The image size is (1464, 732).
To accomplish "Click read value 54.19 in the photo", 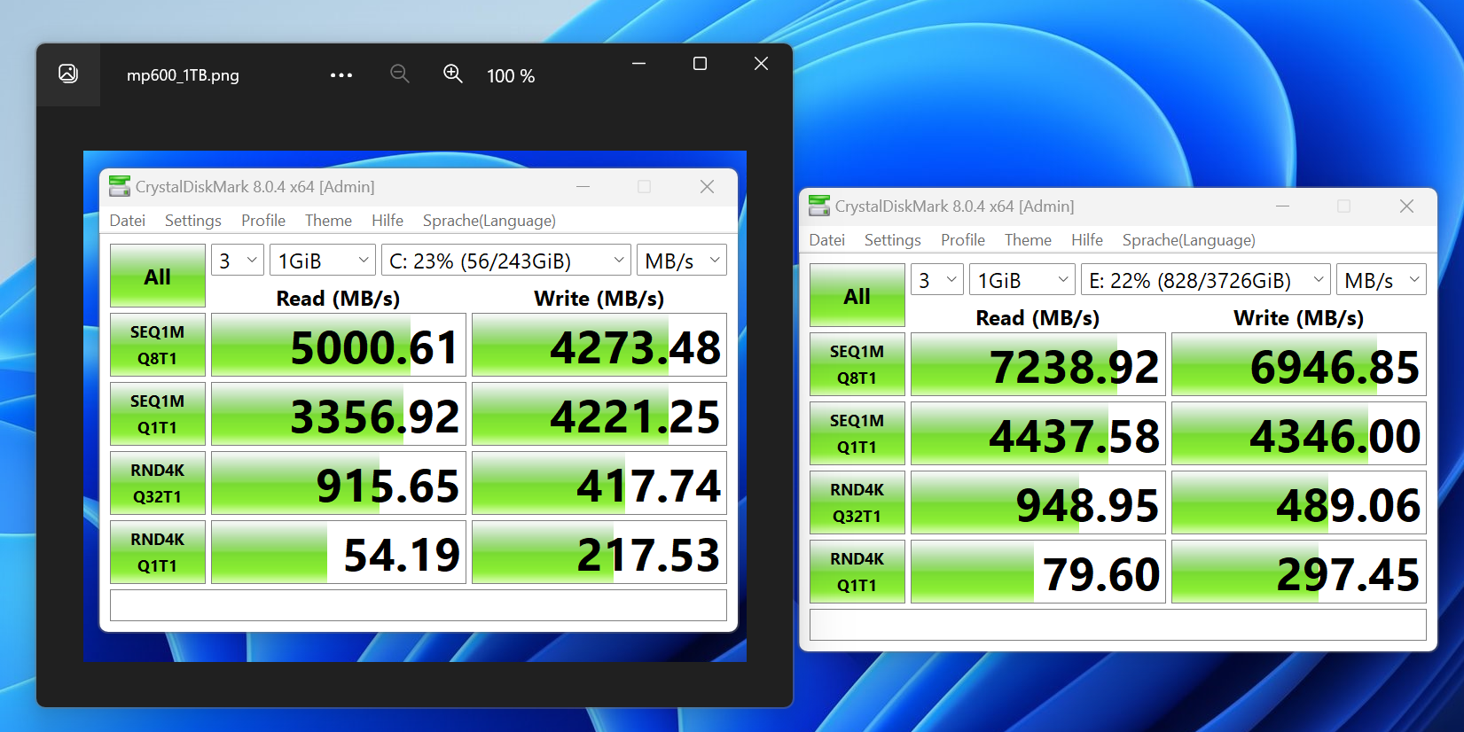I will click(339, 552).
